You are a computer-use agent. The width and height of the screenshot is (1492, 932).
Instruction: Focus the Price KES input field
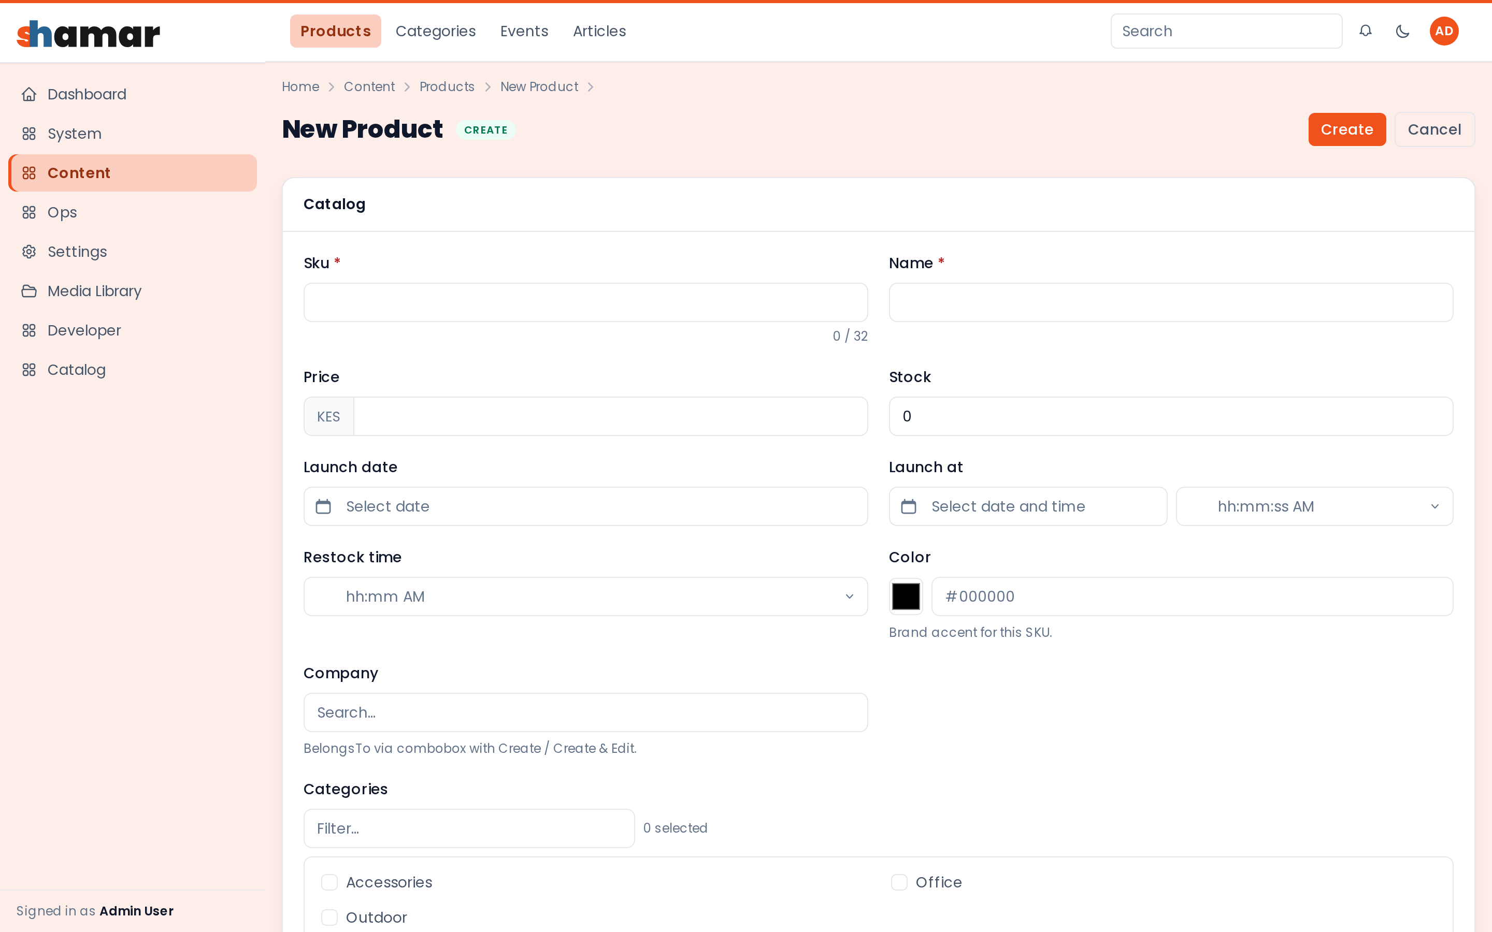pos(610,417)
